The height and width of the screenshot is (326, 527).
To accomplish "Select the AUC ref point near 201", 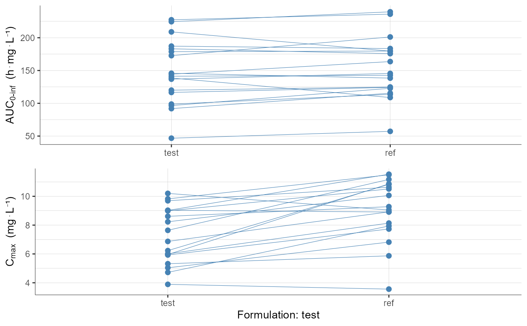I will coord(390,37).
